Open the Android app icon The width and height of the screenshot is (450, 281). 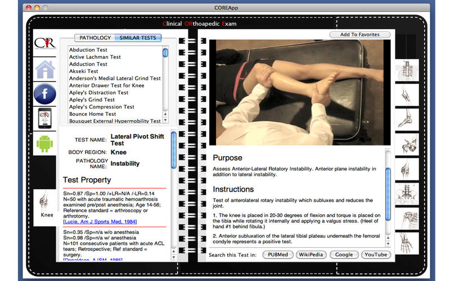(45, 143)
